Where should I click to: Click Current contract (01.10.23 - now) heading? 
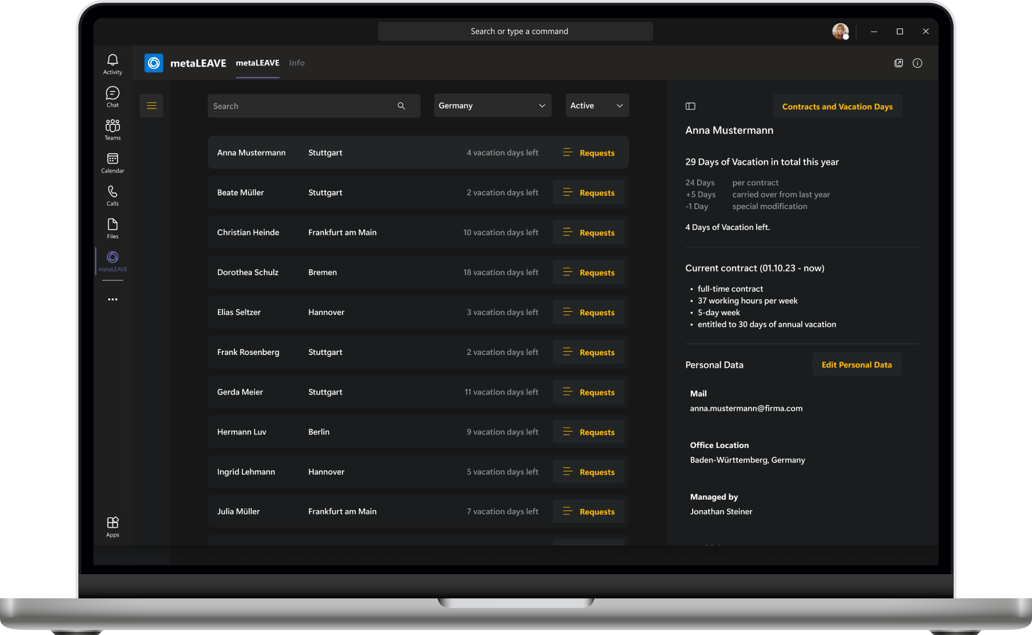755,268
